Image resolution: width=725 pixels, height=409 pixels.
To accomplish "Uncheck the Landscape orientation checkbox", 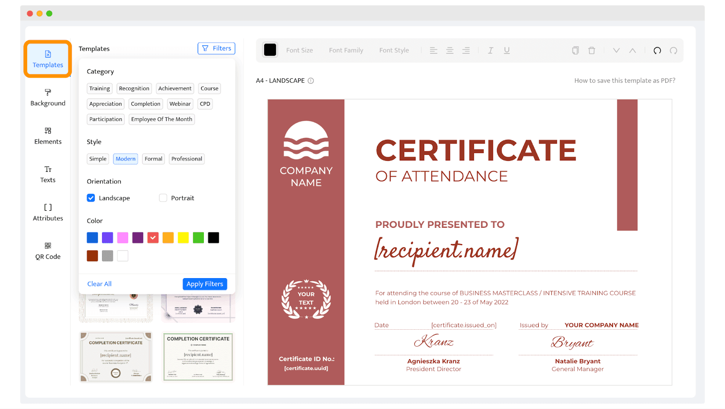I will click(91, 198).
